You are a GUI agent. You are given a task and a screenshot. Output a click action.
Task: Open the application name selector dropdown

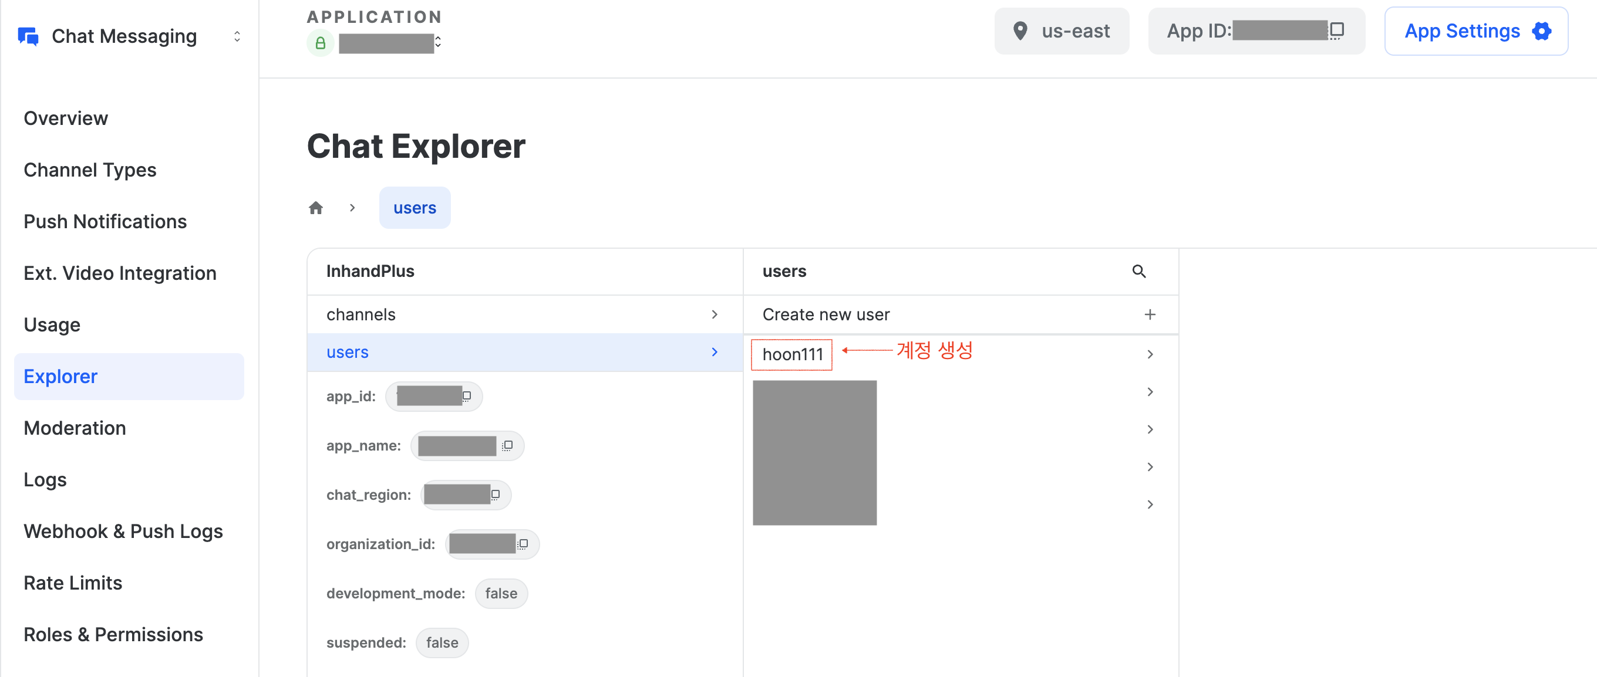click(x=437, y=42)
